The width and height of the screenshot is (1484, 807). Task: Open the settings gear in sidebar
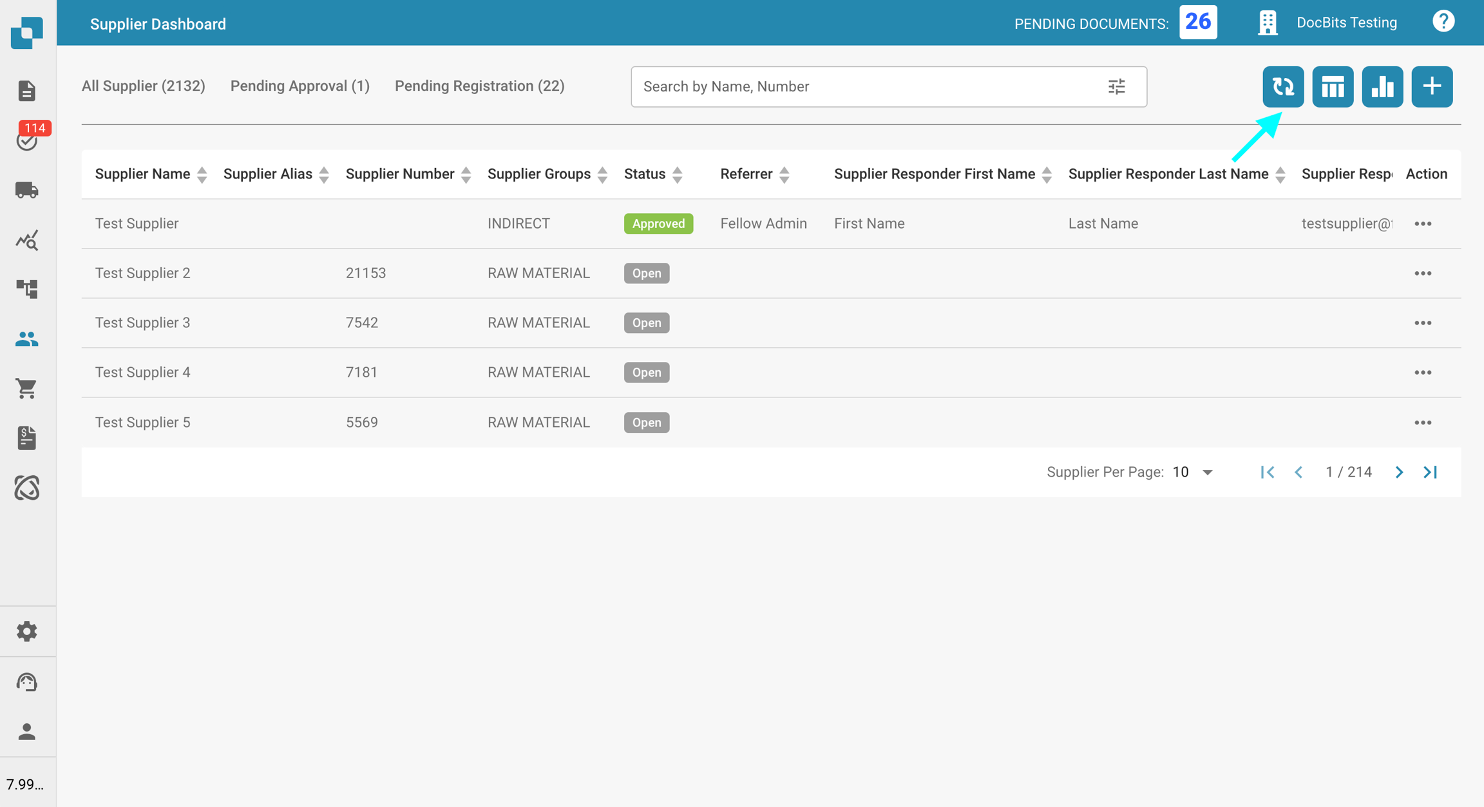tap(26, 631)
